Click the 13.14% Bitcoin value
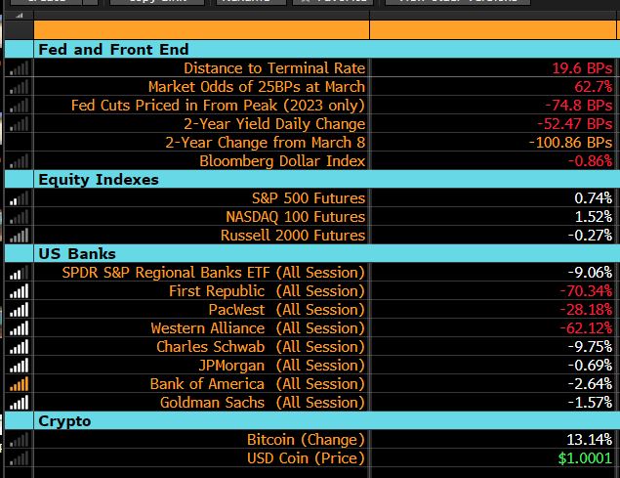Image resolution: width=620 pixels, height=478 pixels. point(590,440)
